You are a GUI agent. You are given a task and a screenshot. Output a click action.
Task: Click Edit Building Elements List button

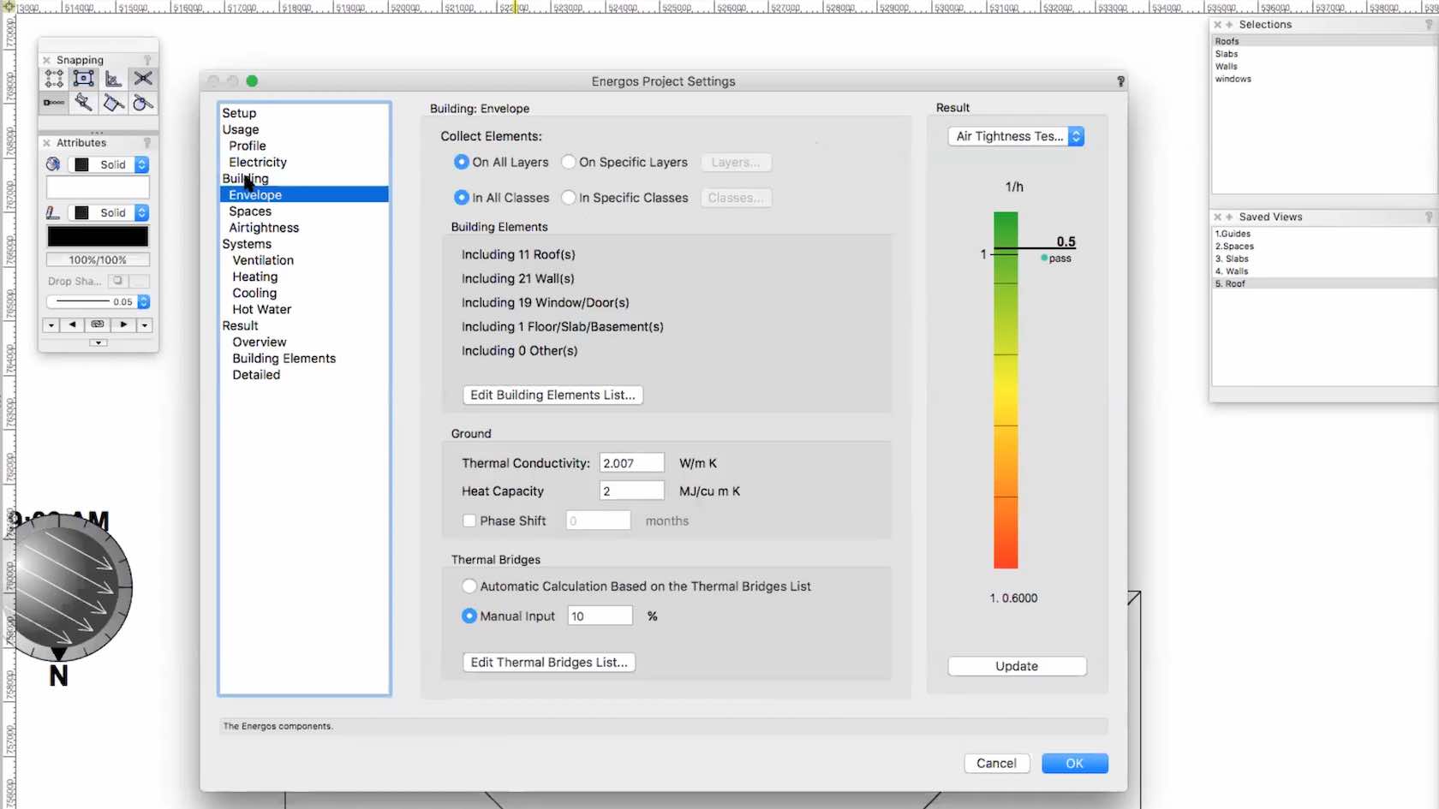pyautogui.click(x=552, y=395)
